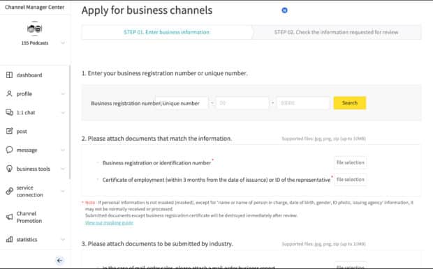433x269 pixels.
Task: Click the service connection link icon
Action: tap(9, 191)
